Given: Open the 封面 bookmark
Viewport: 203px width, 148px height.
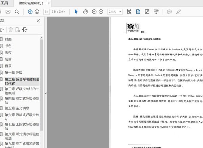Looking at the screenshot, I should pyautogui.click(x=8, y=39).
